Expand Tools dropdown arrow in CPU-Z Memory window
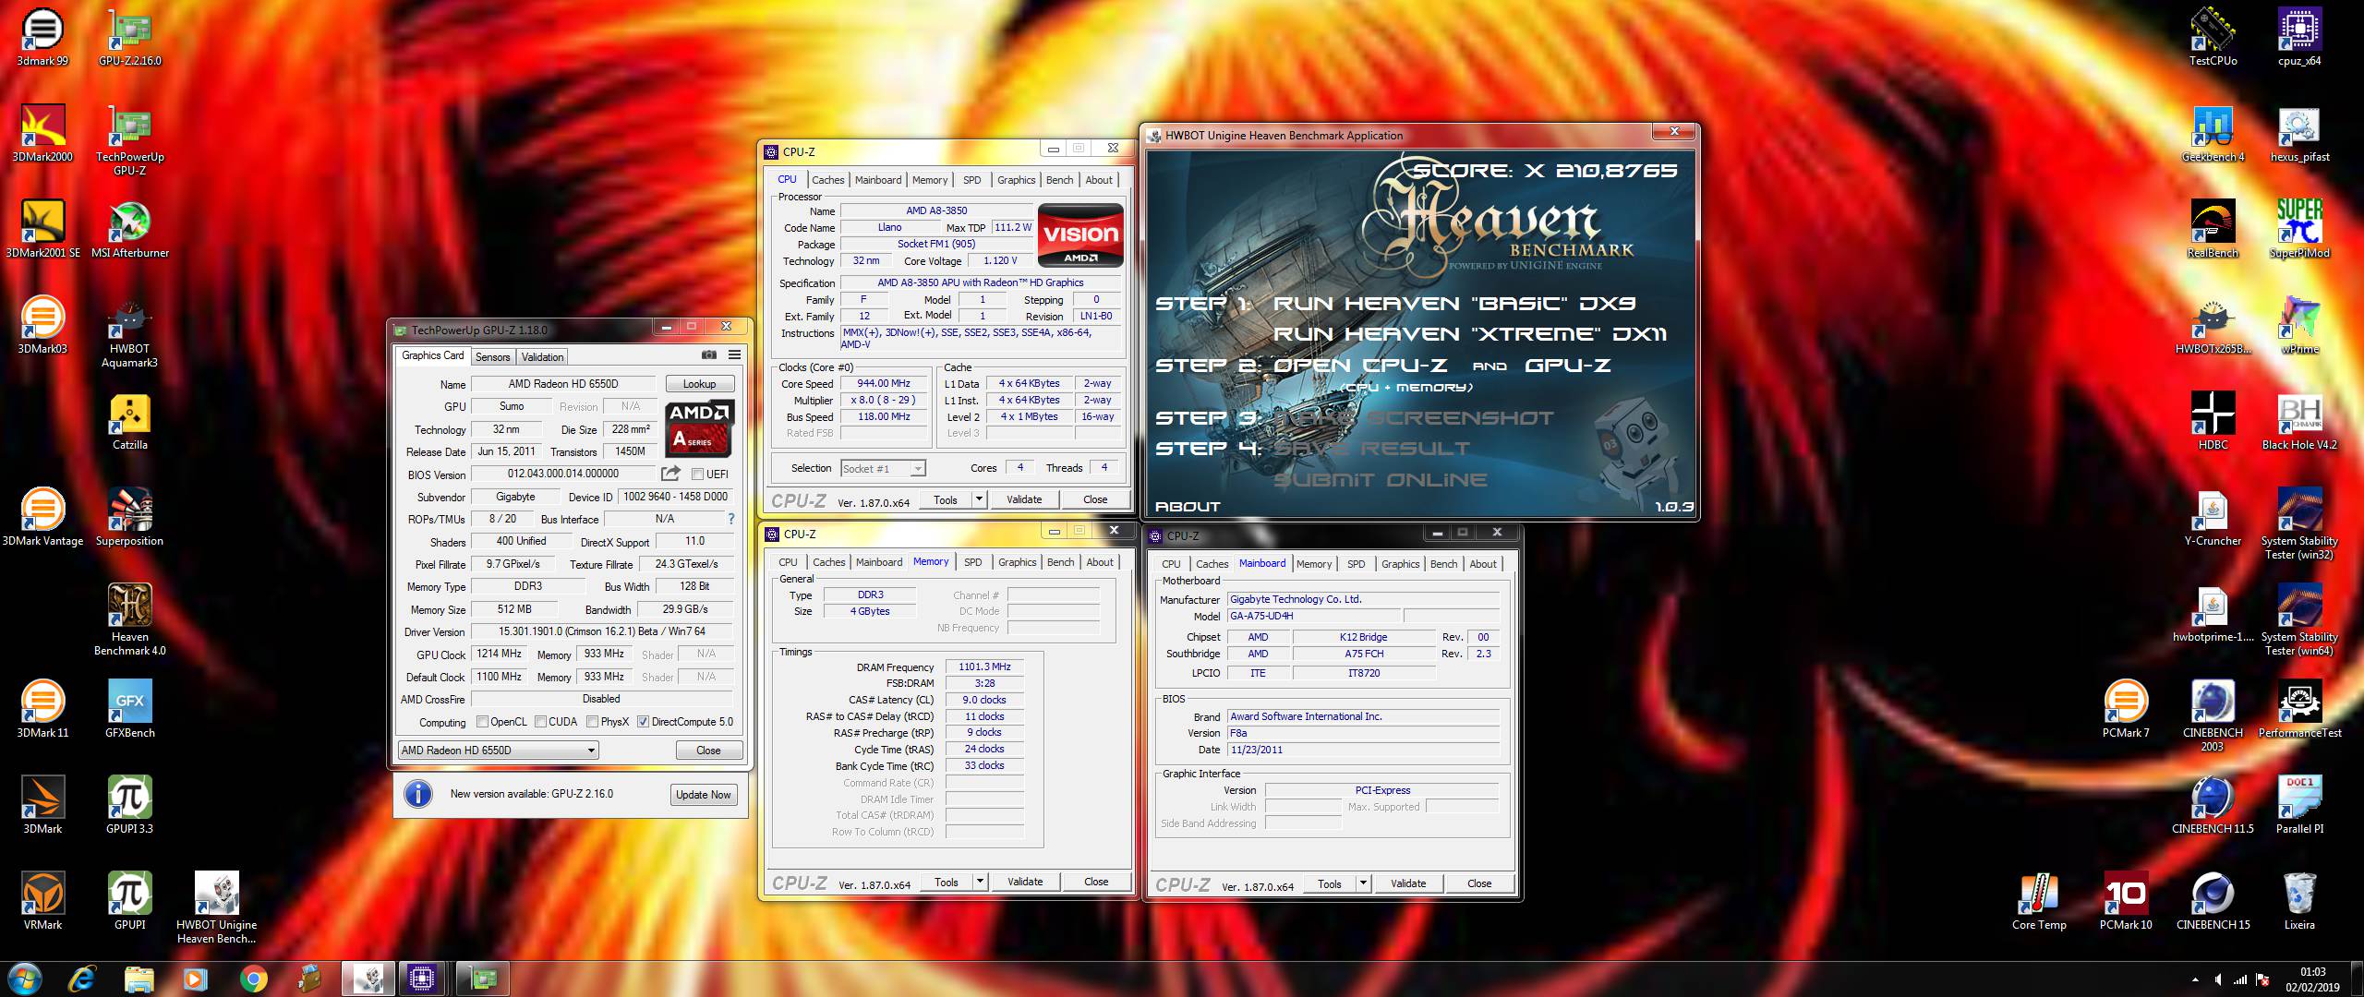Image resolution: width=2364 pixels, height=997 pixels. pyautogui.click(x=980, y=882)
